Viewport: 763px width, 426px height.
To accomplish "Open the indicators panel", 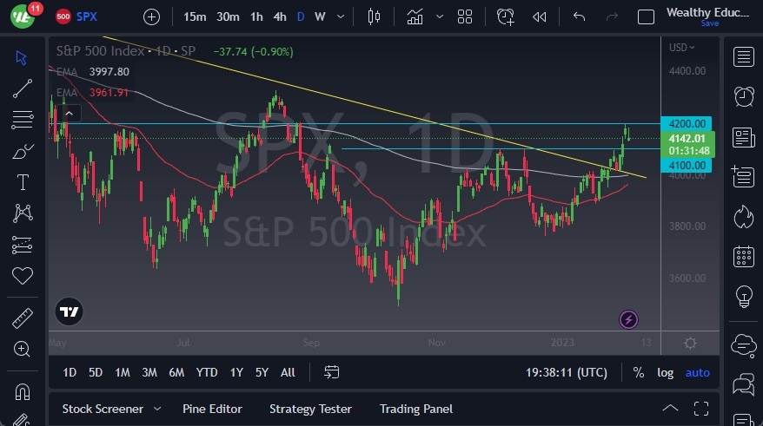I will click(x=415, y=17).
